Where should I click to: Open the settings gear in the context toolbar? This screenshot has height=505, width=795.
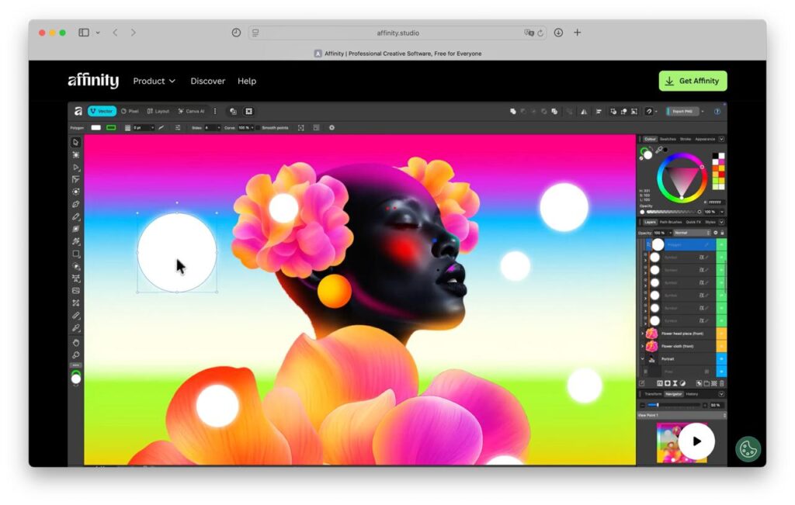pyautogui.click(x=332, y=127)
